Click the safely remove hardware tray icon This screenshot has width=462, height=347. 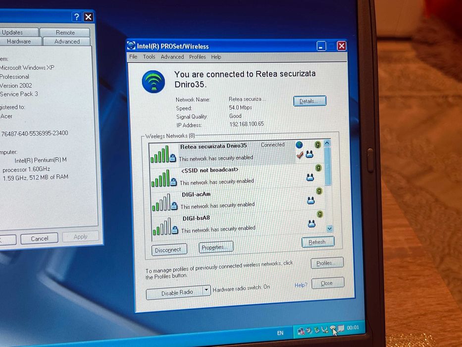click(x=317, y=330)
